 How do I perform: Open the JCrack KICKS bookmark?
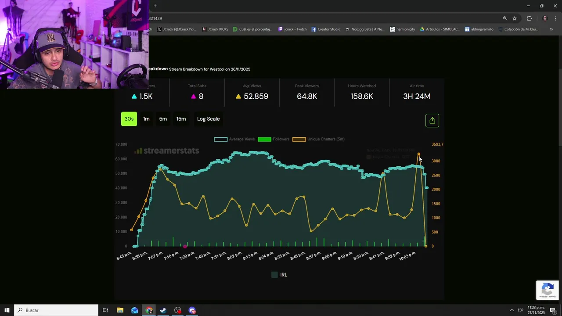click(x=215, y=29)
